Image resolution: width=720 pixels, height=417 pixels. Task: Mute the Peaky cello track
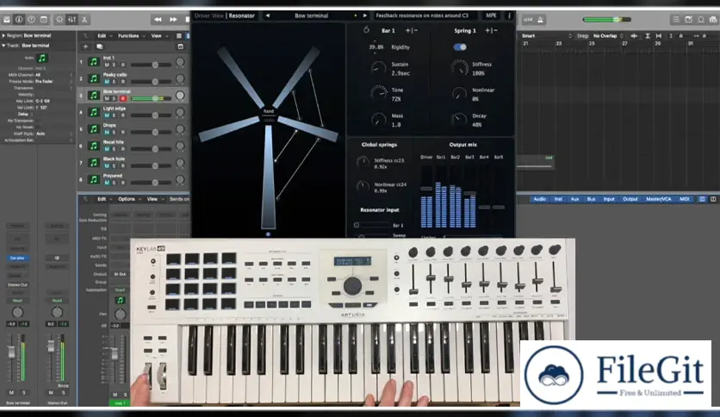pos(107,82)
